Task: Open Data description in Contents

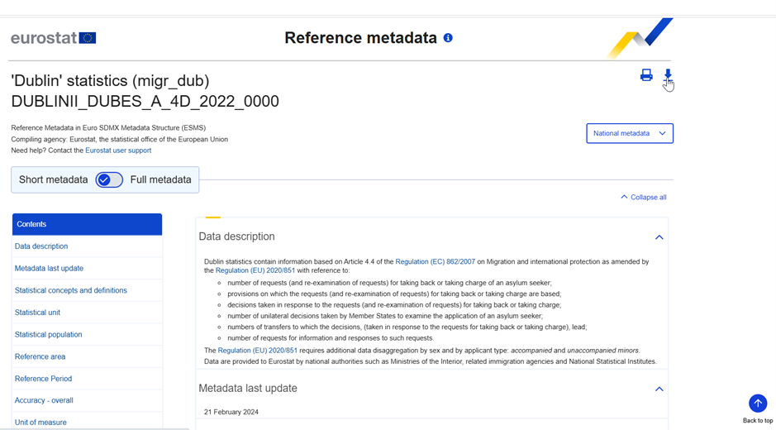Action: (x=41, y=246)
